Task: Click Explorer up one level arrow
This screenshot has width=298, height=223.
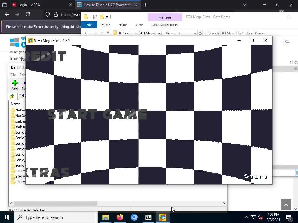Action: (x=108, y=33)
